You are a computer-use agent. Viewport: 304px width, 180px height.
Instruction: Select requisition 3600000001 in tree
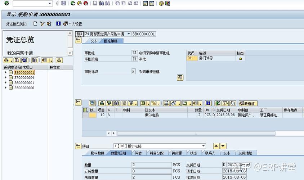tap(24, 83)
